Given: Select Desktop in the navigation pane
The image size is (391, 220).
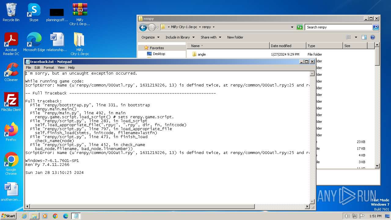Looking at the screenshot, I should pyautogui.click(x=159, y=54).
